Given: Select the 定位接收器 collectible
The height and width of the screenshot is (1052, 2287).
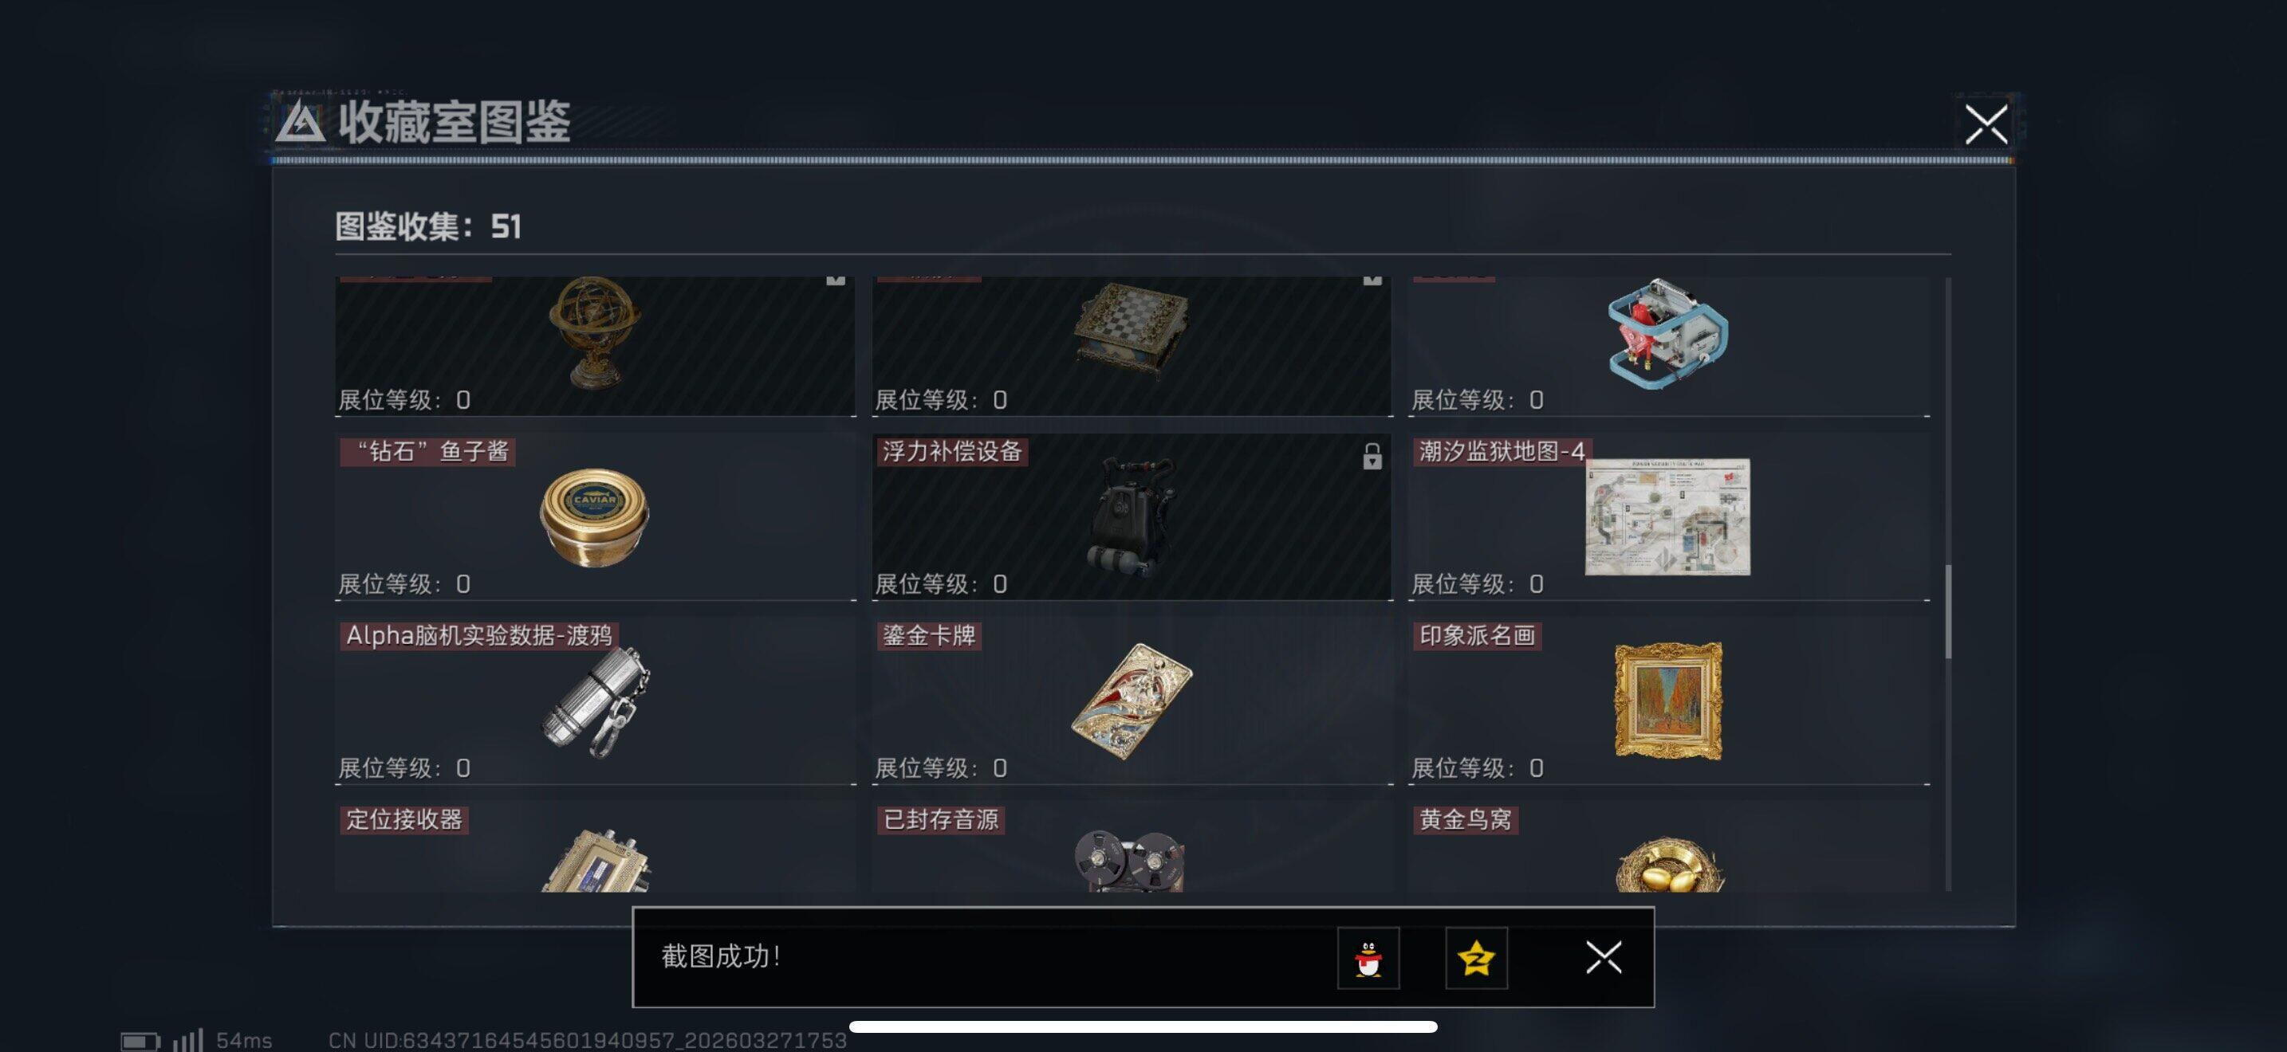Looking at the screenshot, I should click(x=595, y=846).
